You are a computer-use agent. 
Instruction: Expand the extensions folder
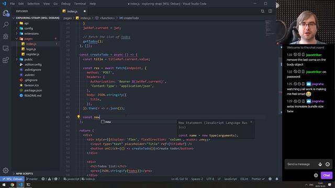[17, 33]
